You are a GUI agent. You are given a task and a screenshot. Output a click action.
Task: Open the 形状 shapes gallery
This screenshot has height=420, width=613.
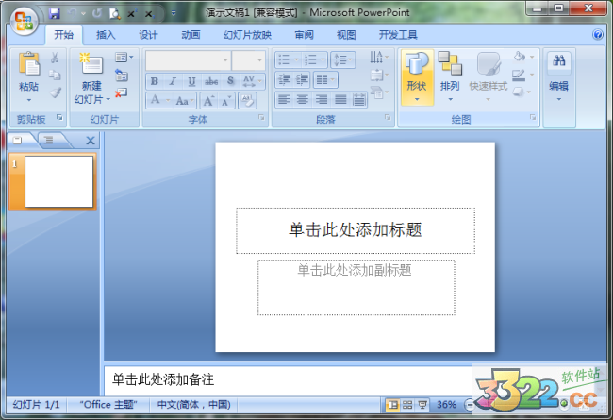click(417, 77)
